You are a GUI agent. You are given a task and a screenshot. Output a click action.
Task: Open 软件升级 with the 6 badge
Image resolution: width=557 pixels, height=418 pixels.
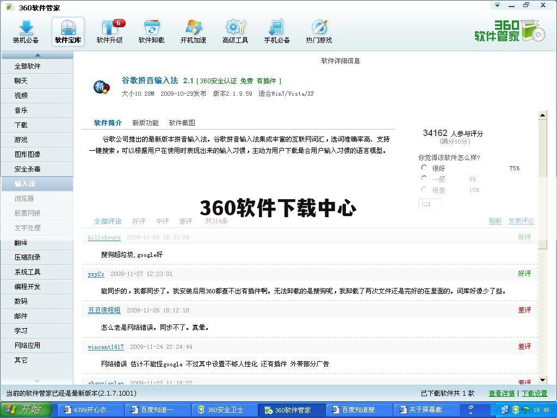click(x=110, y=32)
